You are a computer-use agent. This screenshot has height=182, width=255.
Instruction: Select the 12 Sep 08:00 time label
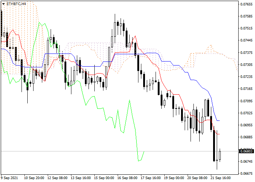click(x=58, y=178)
